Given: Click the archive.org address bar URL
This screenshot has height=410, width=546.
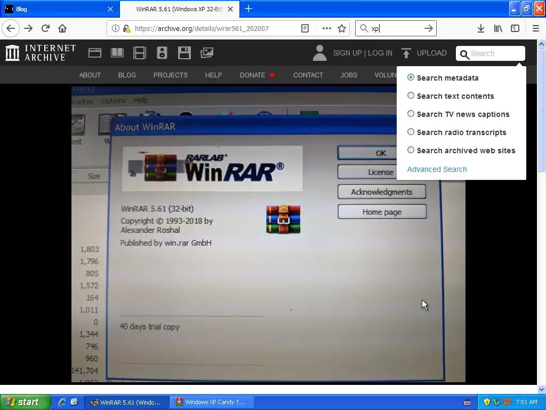Looking at the screenshot, I should [x=202, y=29].
